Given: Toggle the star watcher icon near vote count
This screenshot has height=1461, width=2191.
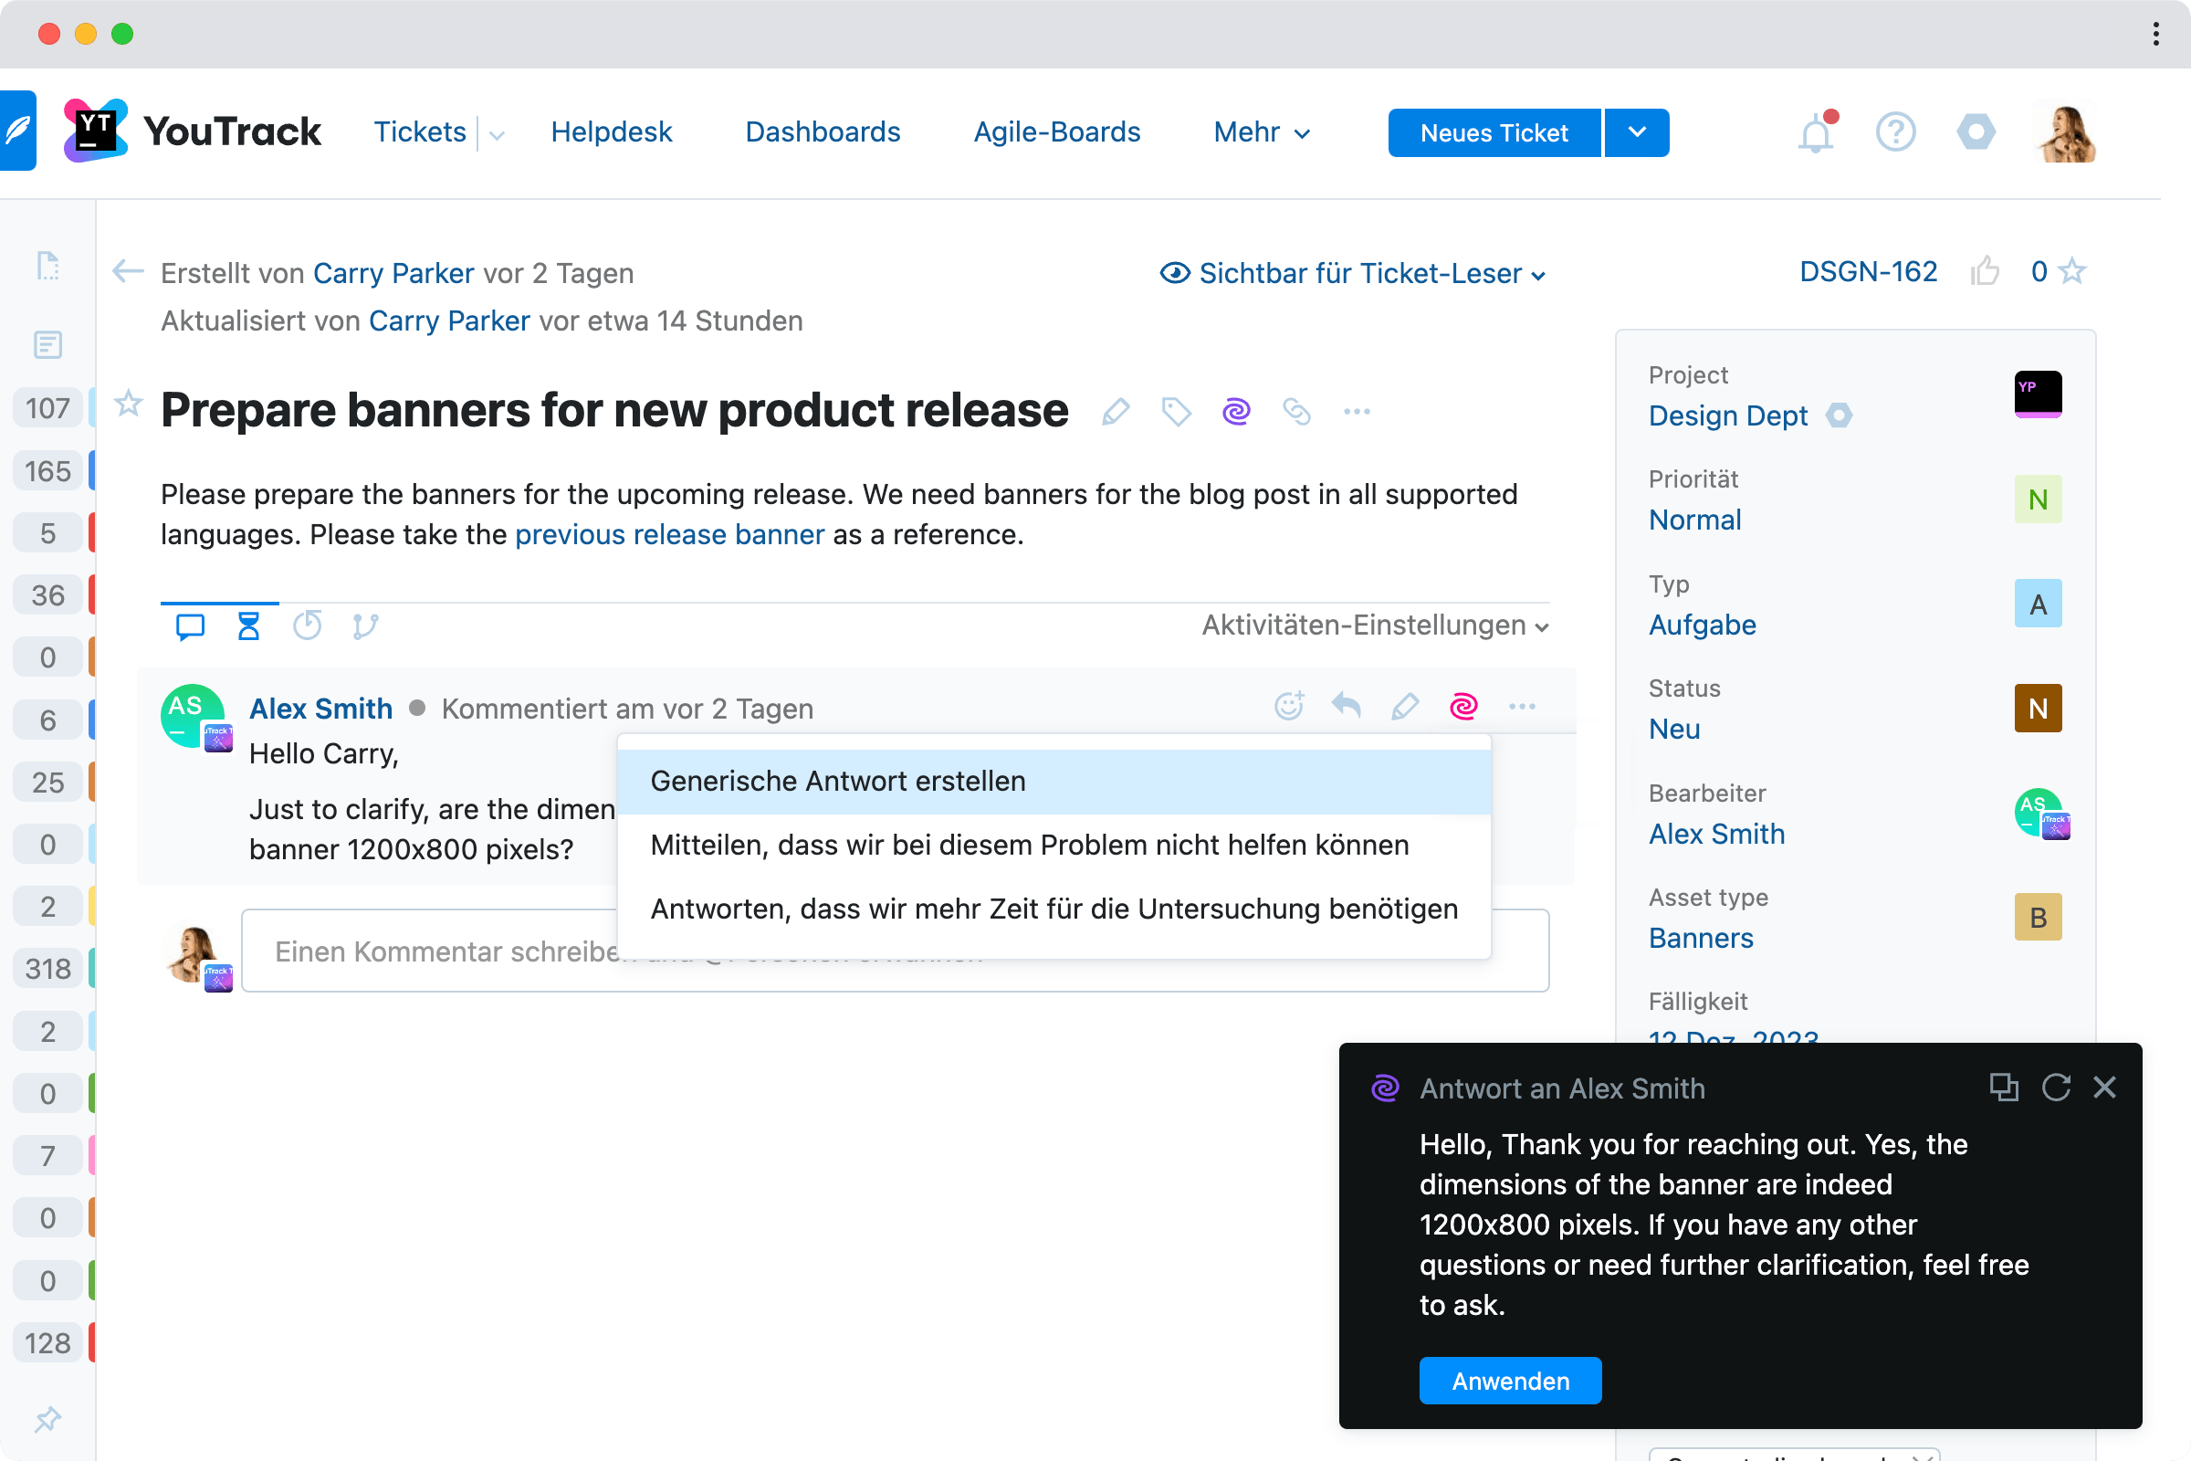Looking at the screenshot, I should point(2072,271).
